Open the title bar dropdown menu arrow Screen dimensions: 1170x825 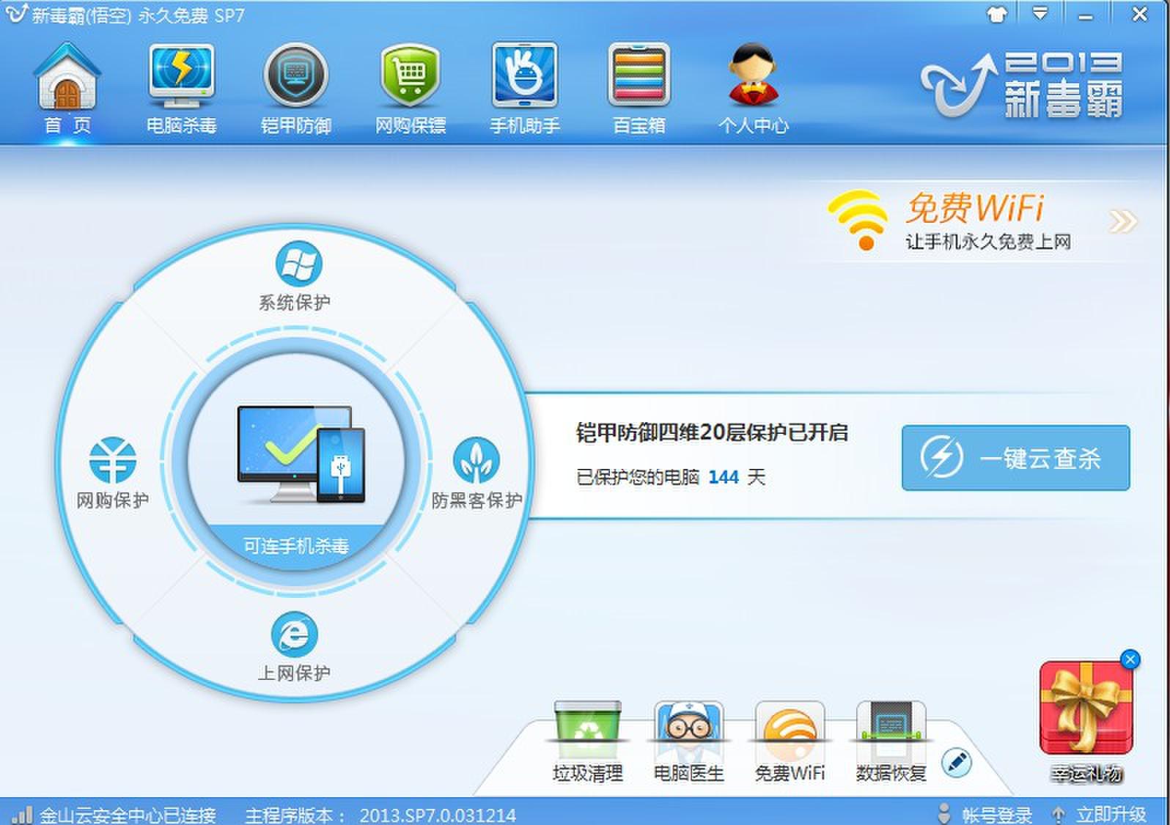click(1040, 13)
